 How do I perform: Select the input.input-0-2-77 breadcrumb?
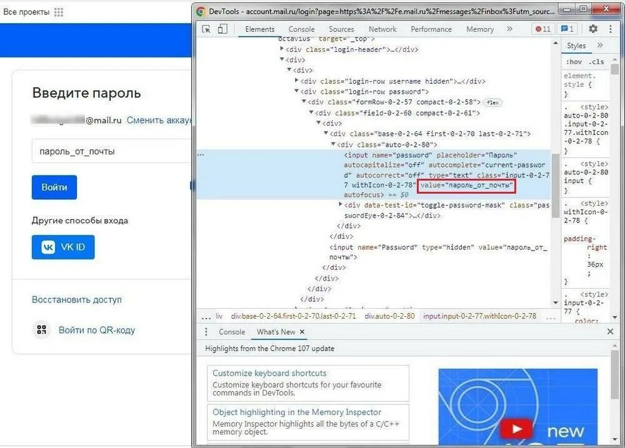point(479,316)
